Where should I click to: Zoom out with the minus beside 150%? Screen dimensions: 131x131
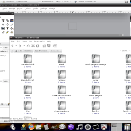[120, 51]
